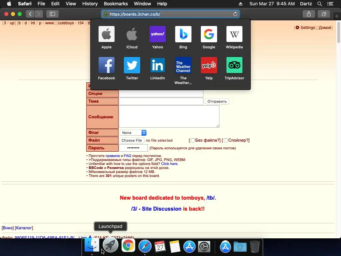Open the FAQ link
This screenshot has width=341, height=256.
128,156
